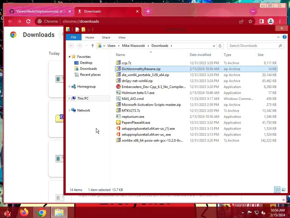Click Users in the address breadcrumb

pos(112,46)
